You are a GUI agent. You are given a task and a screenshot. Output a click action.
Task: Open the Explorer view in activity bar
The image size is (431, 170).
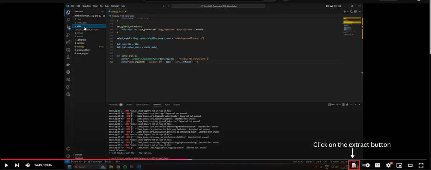[68, 13]
